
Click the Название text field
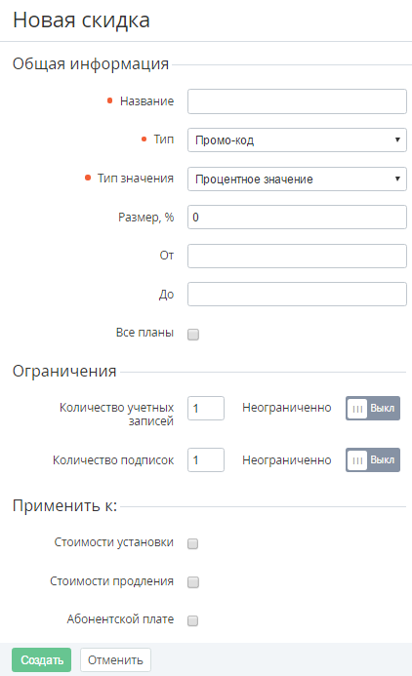(297, 101)
